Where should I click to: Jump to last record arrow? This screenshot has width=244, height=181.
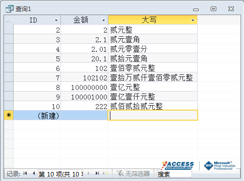click(97, 173)
